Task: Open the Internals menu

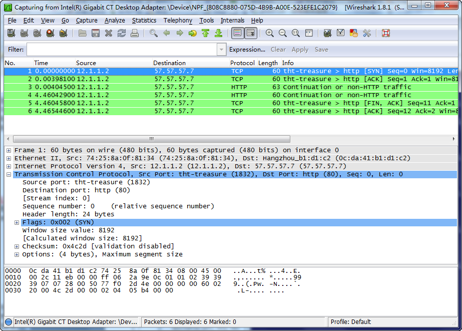Action: (232, 21)
